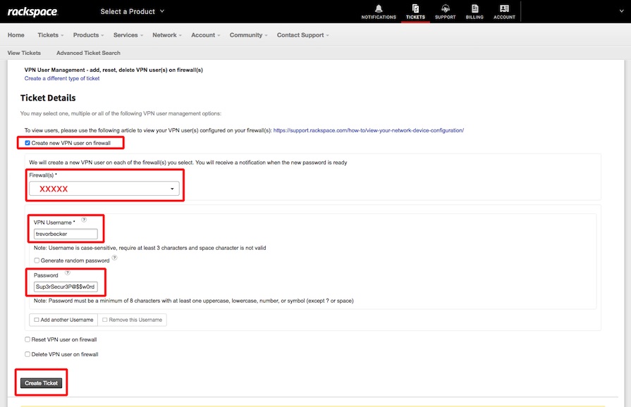Open Advanced Ticket Search tab

click(x=88, y=53)
